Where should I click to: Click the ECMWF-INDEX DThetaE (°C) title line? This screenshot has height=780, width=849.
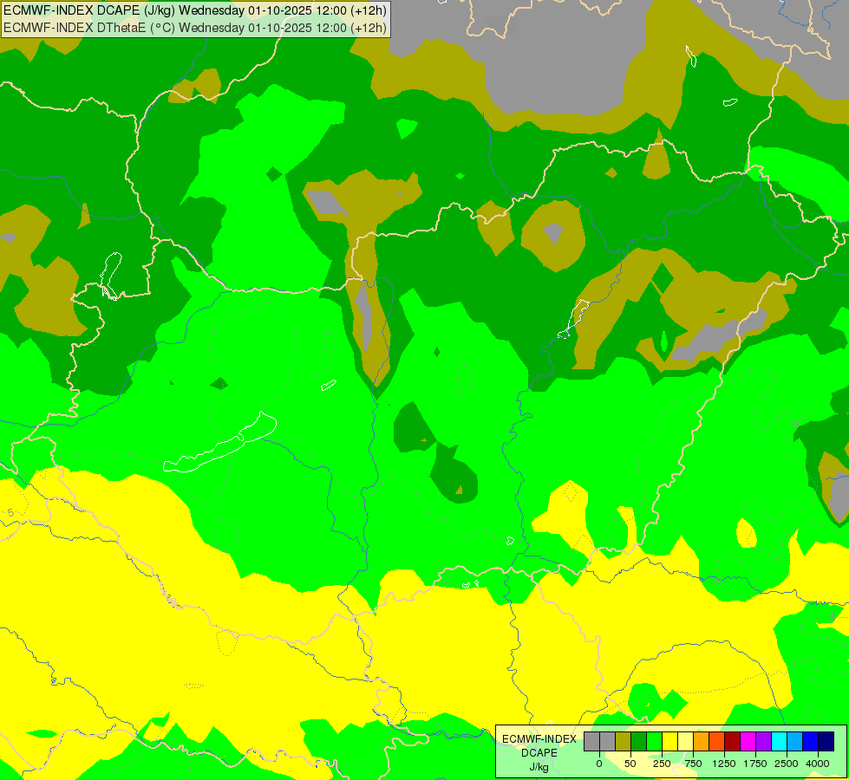click(x=195, y=28)
